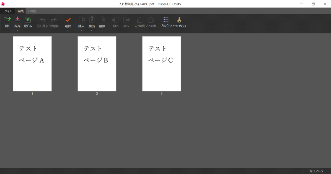Expand the dropdown arrow under 削除
This screenshot has height=174, width=331.
click(x=102, y=30)
